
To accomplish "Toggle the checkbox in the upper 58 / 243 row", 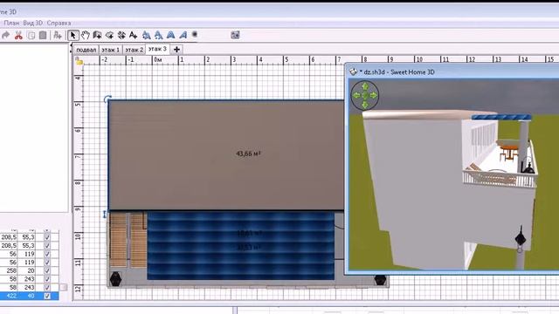I will click(x=47, y=279).
